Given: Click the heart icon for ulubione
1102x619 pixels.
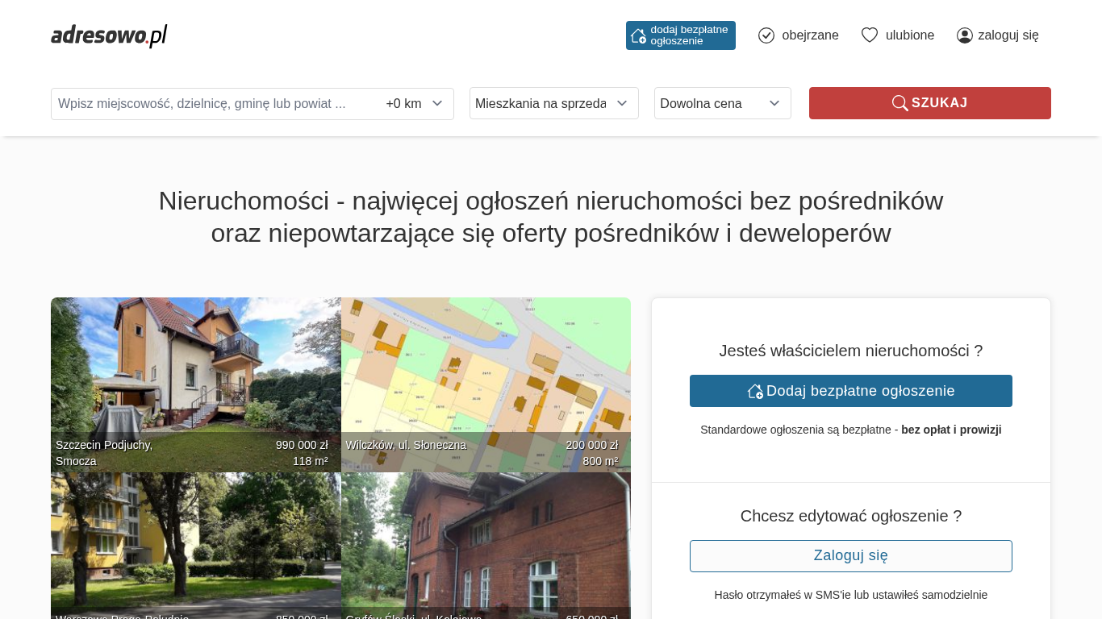Looking at the screenshot, I should point(869,35).
